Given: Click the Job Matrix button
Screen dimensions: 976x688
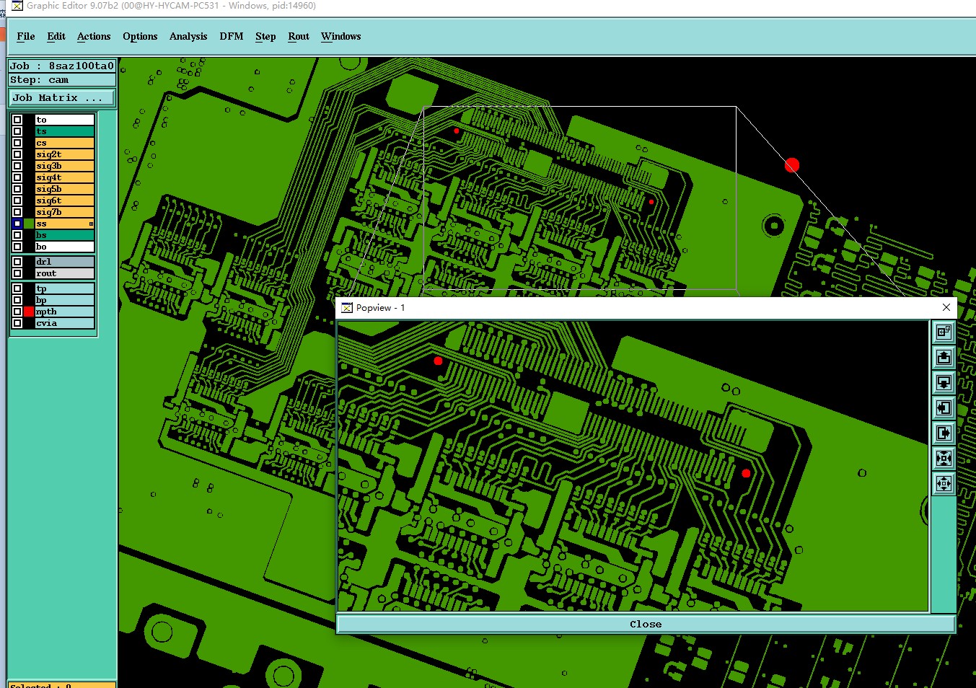Looking at the screenshot, I should [x=62, y=98].
